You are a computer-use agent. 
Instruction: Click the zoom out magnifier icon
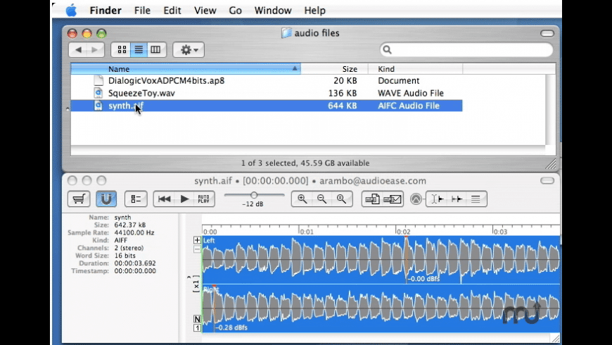point(322,199)
